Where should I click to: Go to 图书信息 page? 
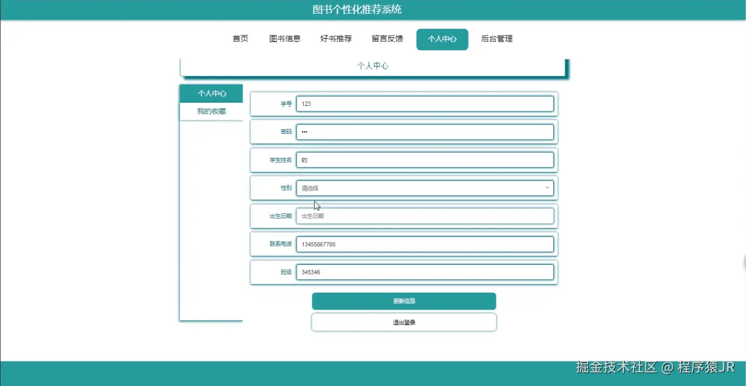click(285, 39)
